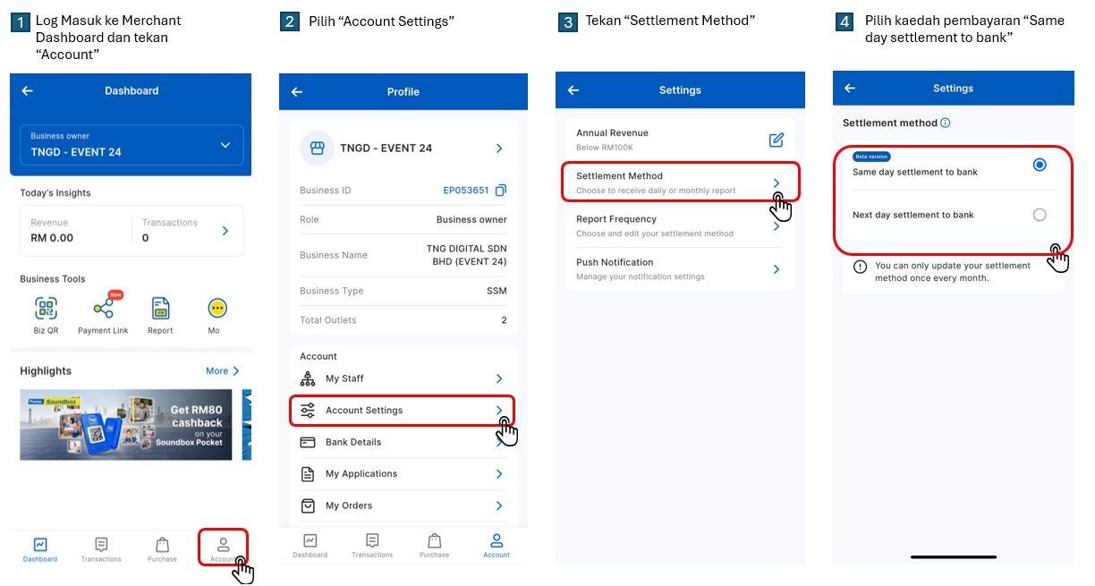Screen dimensions: 1095x586
Task: Open the Get RM80 cashback Soundbox banner
Action: tap(126, 424)
